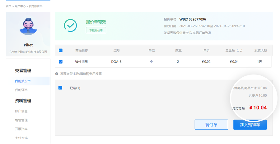Click the invoice type info icon
The height and width of the screenshot is (144, 280).
[x=57, y=74]
